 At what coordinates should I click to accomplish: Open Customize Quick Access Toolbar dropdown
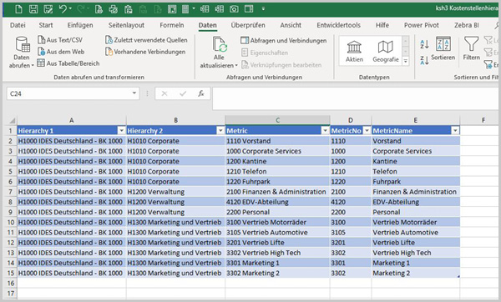[x=263, y=9]
